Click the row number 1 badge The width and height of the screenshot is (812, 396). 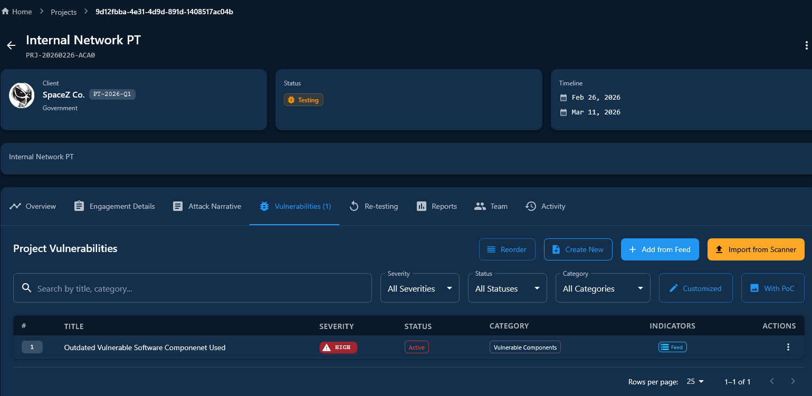pos(32,347)
